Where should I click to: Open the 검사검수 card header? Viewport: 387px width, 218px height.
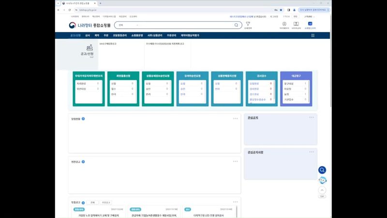tap(262, 76)
